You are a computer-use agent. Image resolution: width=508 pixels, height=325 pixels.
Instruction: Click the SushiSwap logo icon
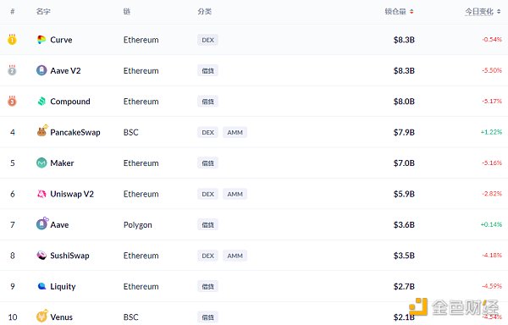pos(41,256)
